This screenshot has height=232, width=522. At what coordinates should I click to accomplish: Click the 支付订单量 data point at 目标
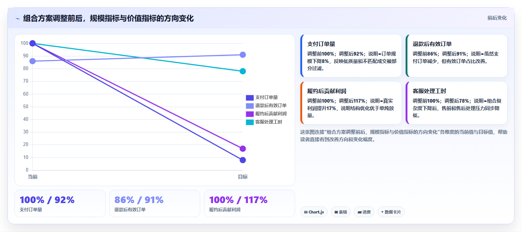coord(242,160)
